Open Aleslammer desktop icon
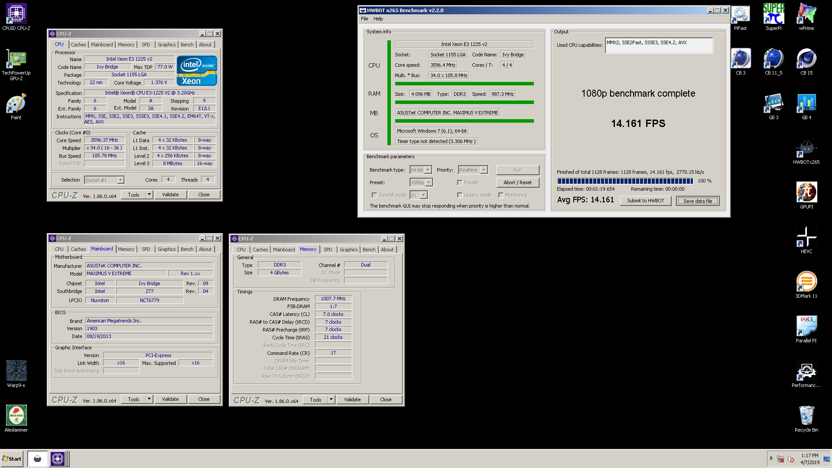Image resolution: width=832 pixels, height=468 pixels. [16, 419]
